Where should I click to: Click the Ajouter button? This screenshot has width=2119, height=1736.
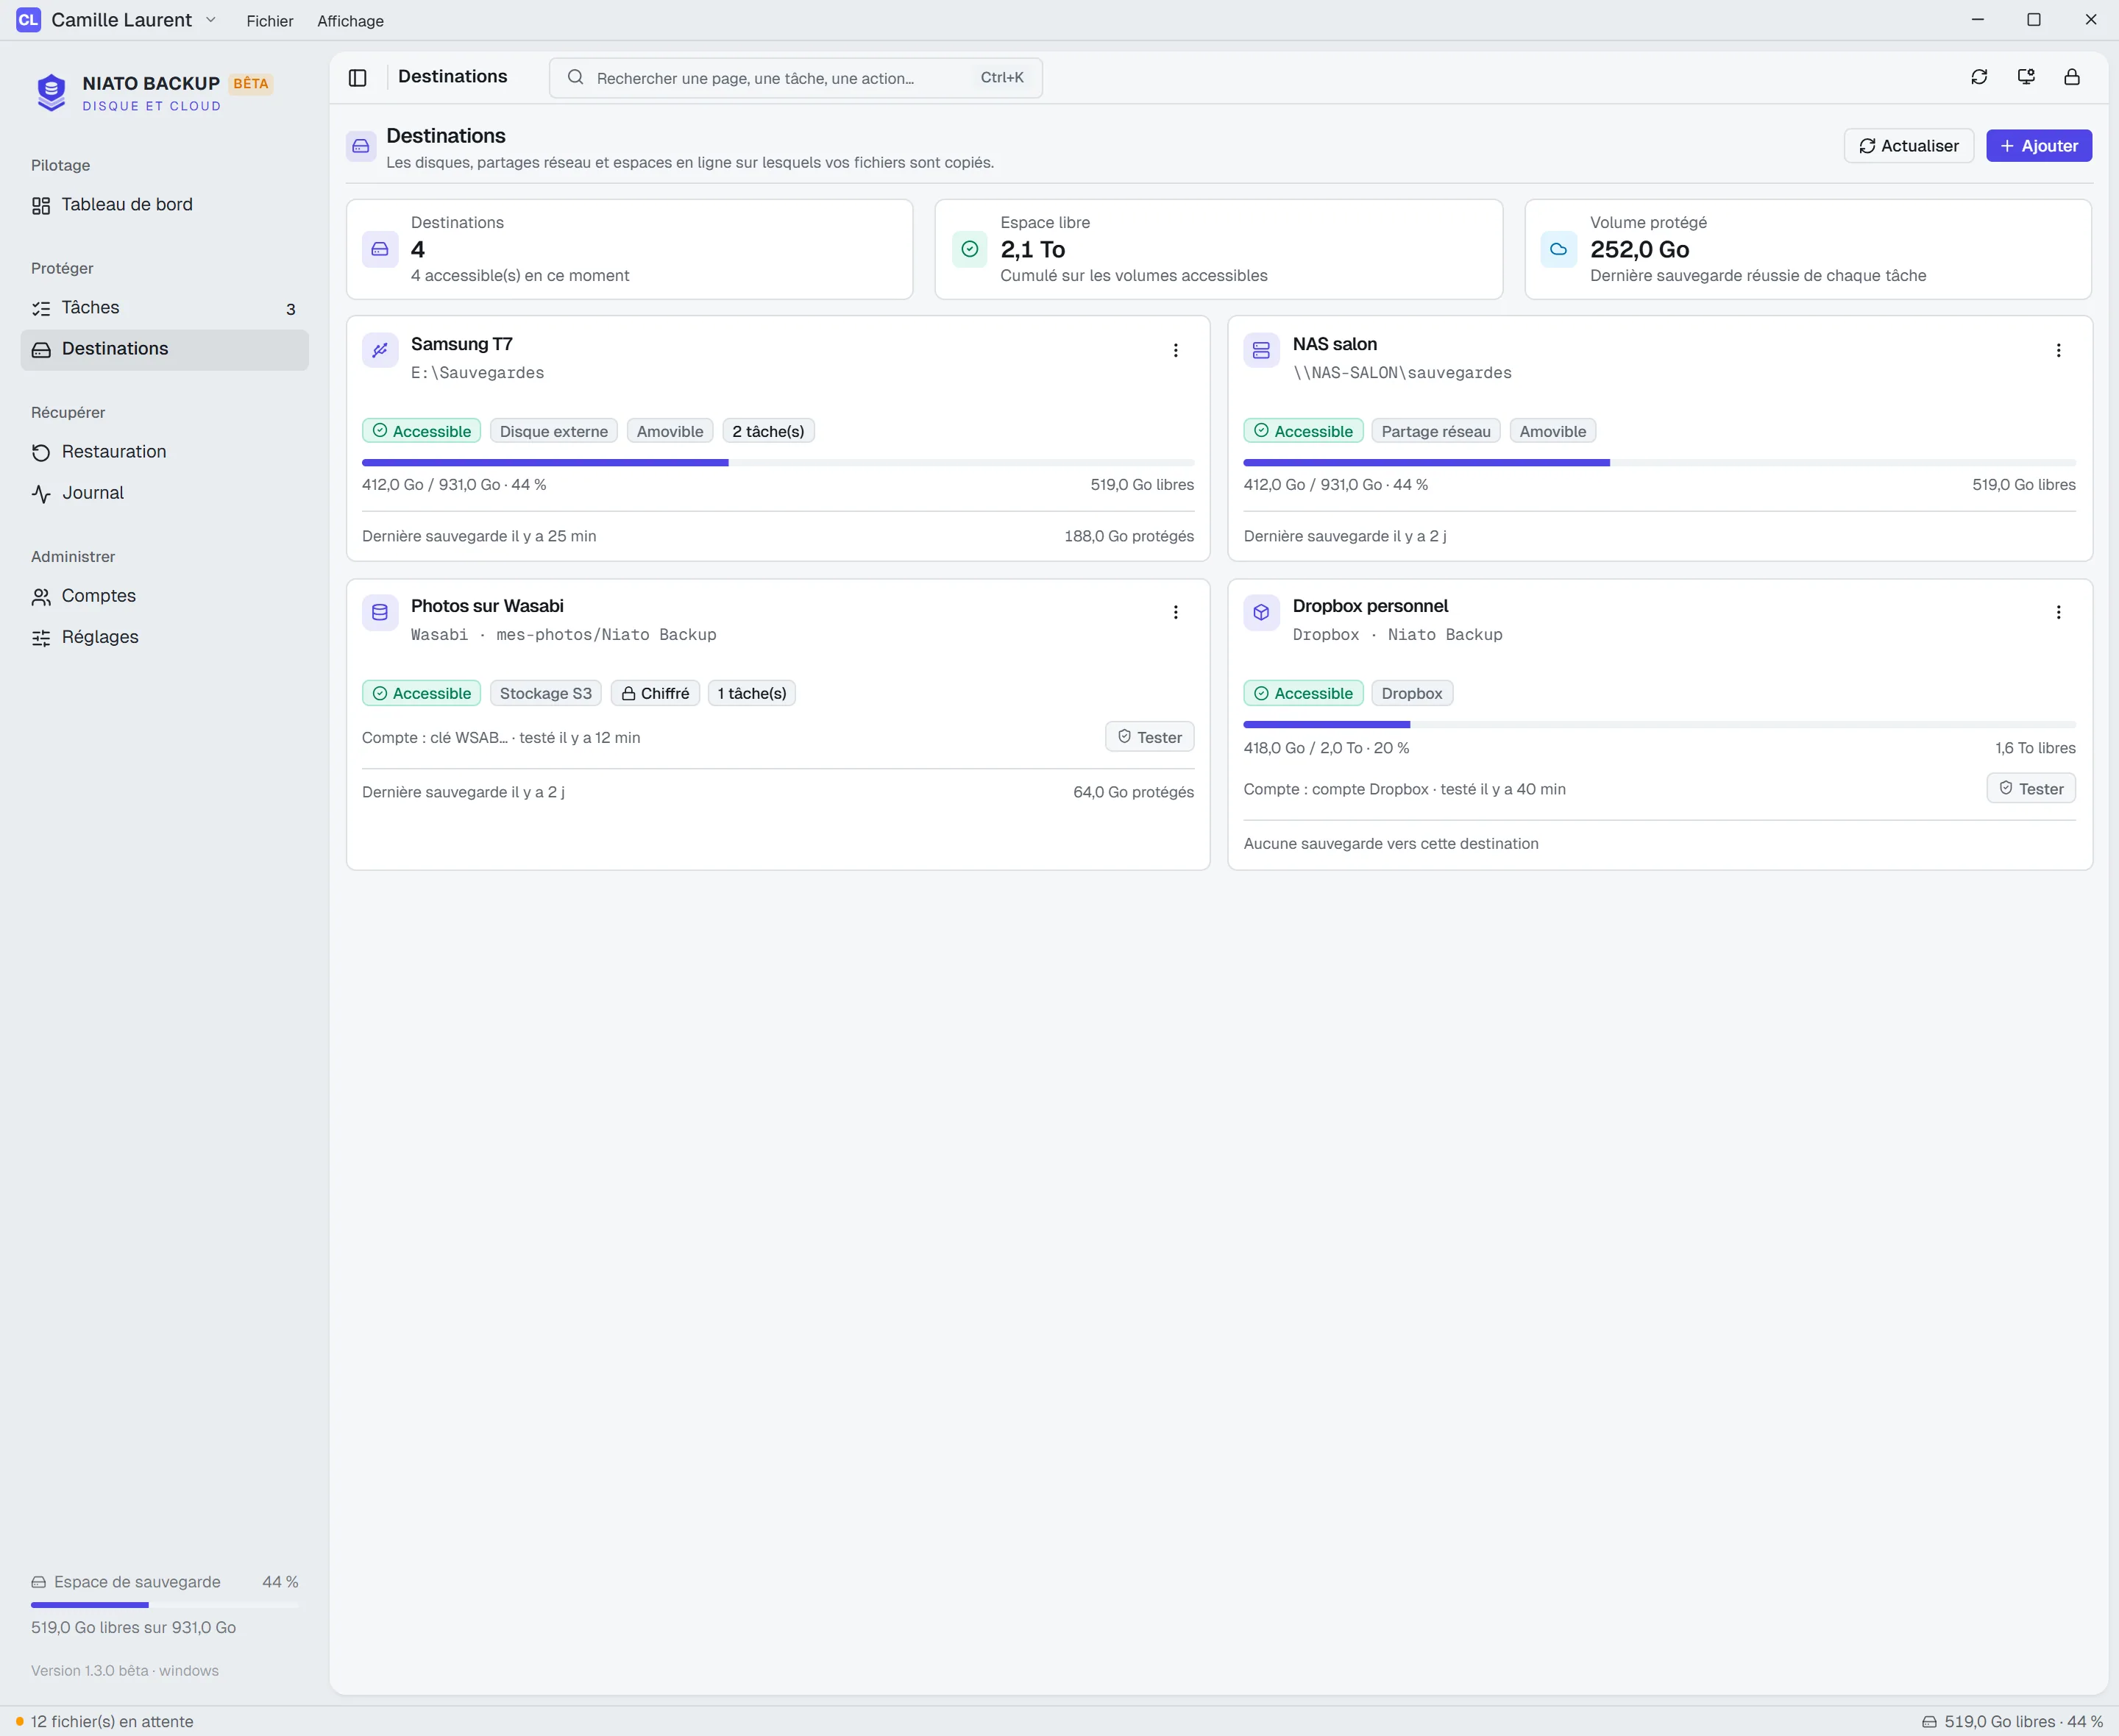[2038, 146]
